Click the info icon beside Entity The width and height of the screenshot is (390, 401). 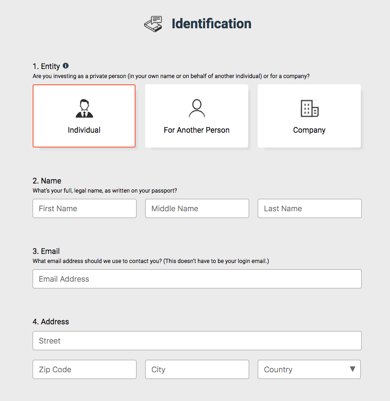(x=66, y=66)
